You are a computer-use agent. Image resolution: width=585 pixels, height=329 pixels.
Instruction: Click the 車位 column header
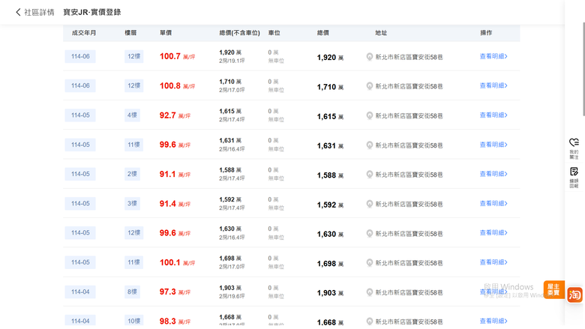(274, 33)
